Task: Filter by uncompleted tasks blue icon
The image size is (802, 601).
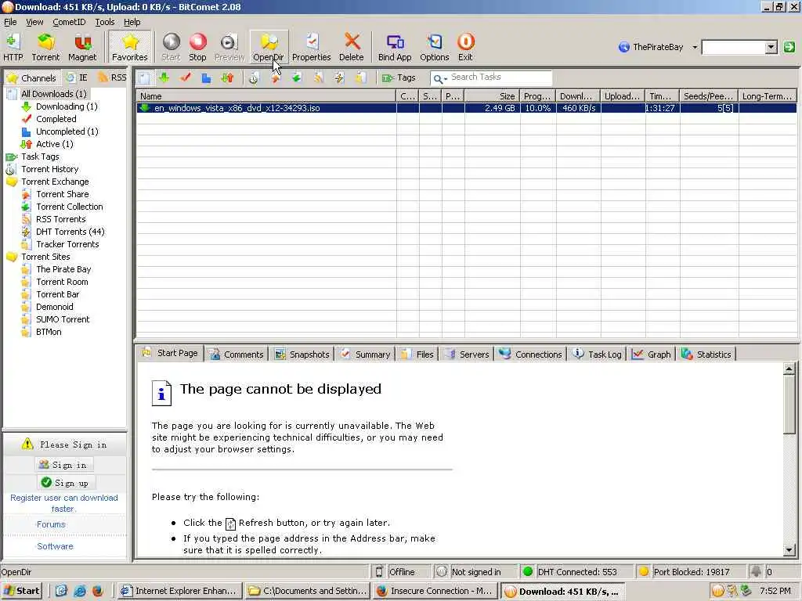Action: 206,77
